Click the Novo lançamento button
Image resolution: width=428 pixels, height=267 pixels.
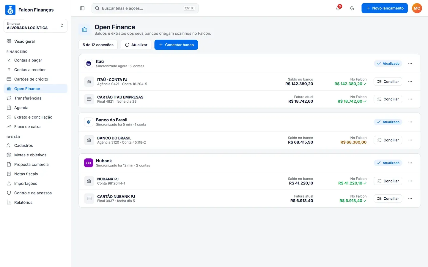tap(385, 8)
